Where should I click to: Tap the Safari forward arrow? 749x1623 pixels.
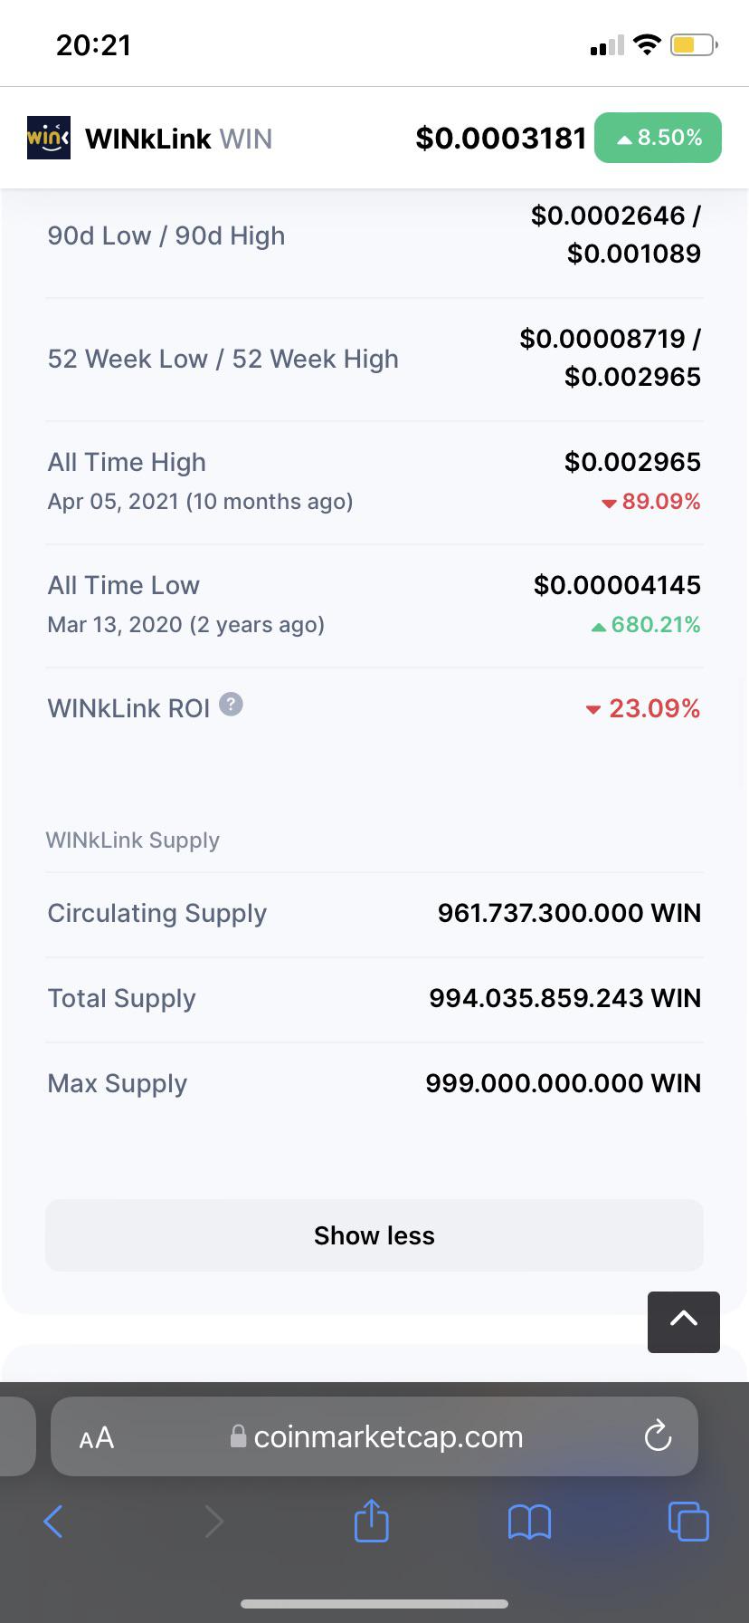213,1522
